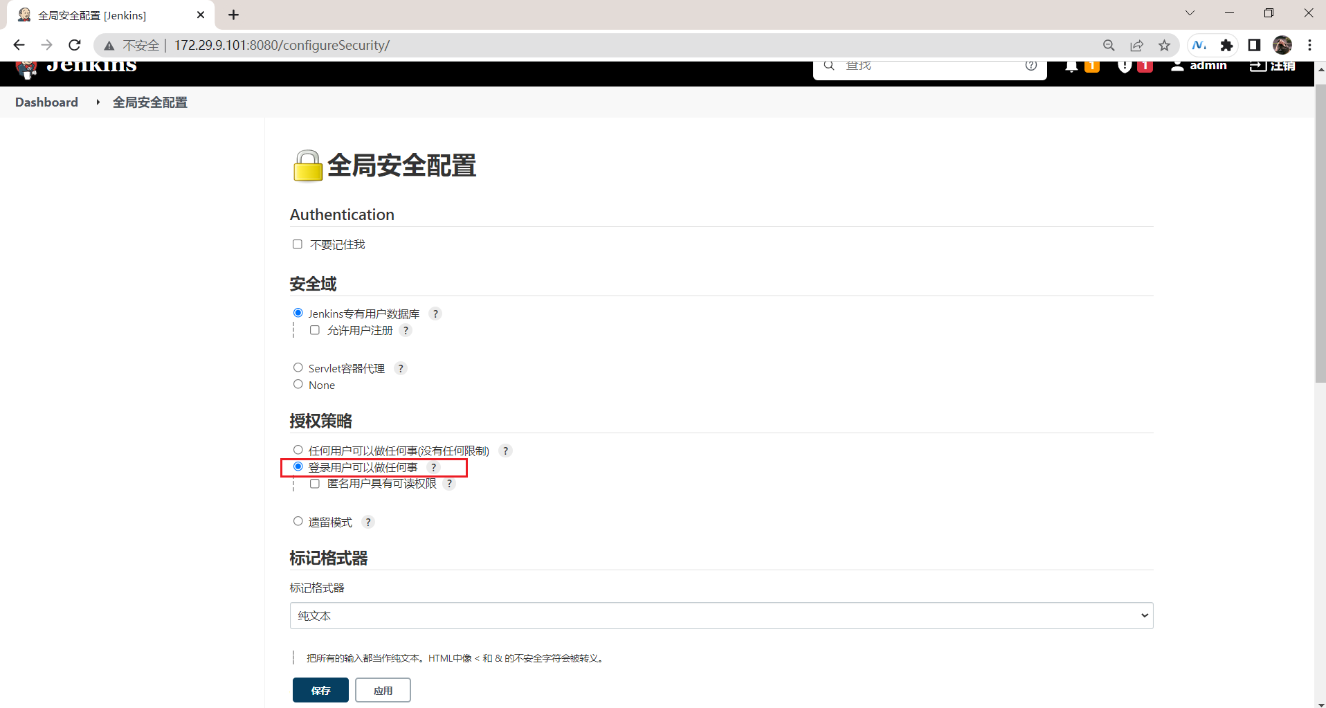Open help for Jenkins专有用户数据库
Image resolution: width=1326 pixels, height=708 pixels.
[435, 314]
